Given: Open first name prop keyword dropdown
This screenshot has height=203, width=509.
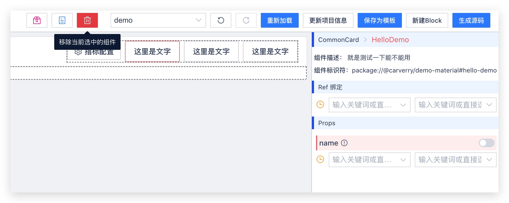Looking at the screenshot, I should (370, 160).
